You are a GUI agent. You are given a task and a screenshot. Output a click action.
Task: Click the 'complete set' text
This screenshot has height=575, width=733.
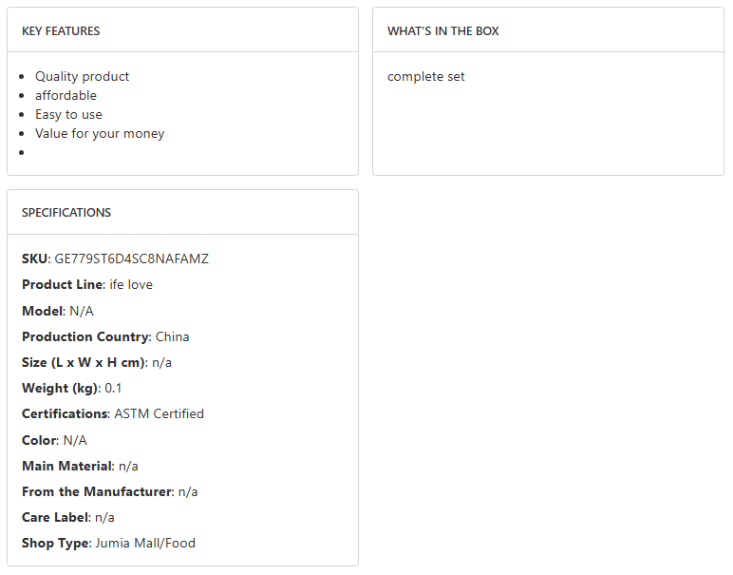coord(425,77)
